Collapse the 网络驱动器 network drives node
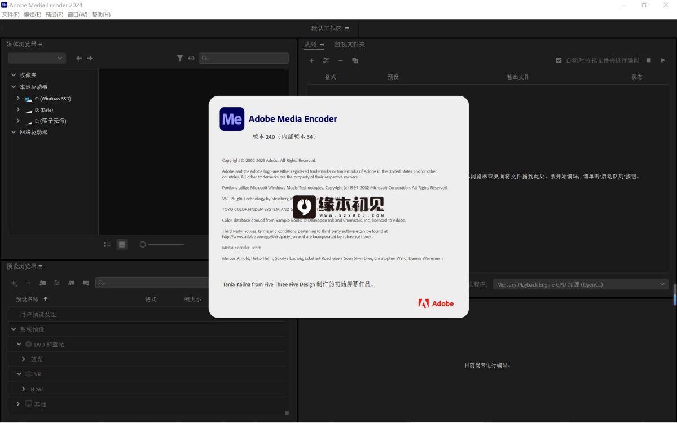 [14, 132]
